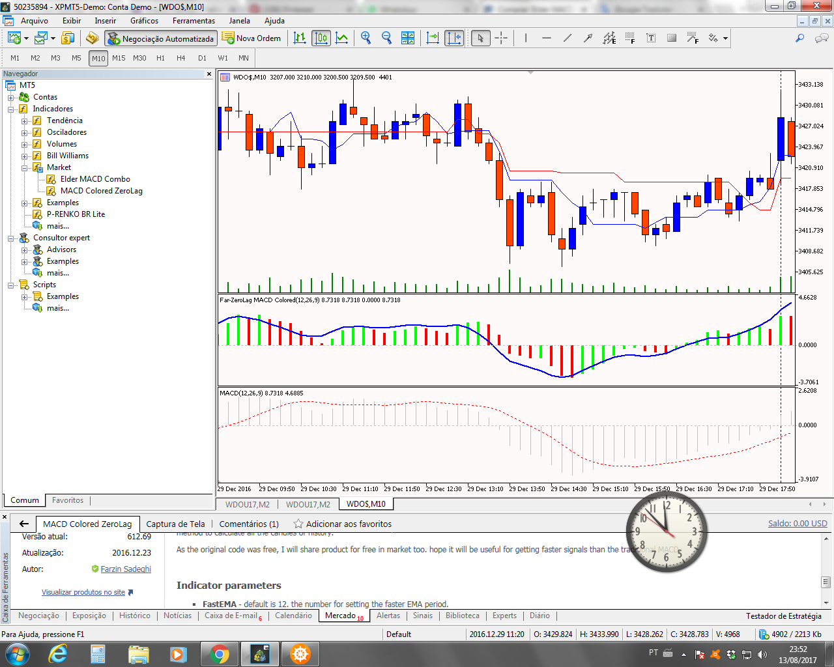
Task: Set timeframe to H4
Action: point(181,58)
